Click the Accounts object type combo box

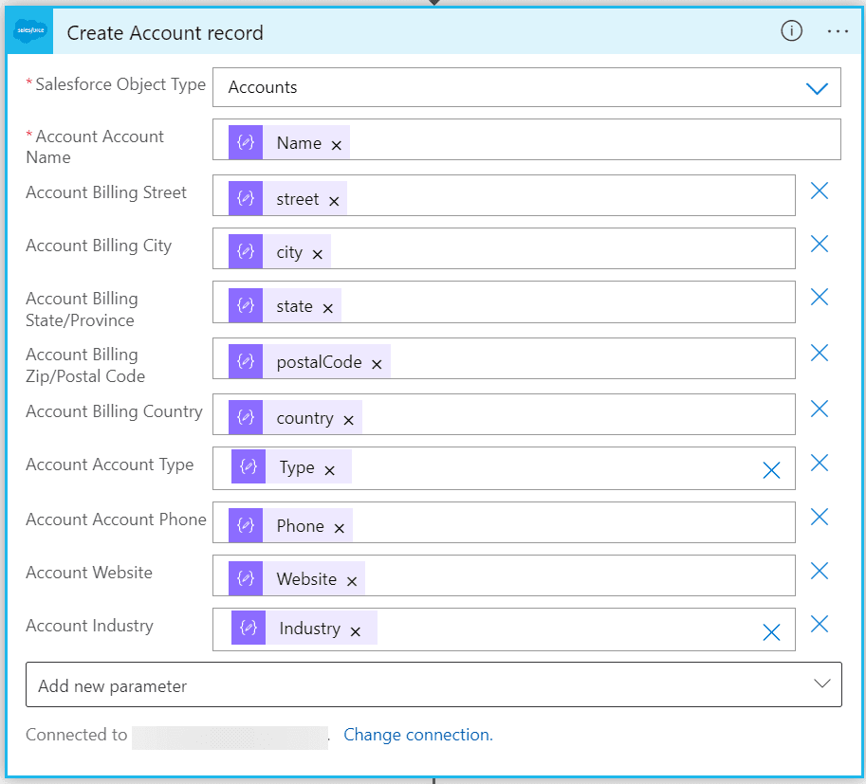point(526,87)
